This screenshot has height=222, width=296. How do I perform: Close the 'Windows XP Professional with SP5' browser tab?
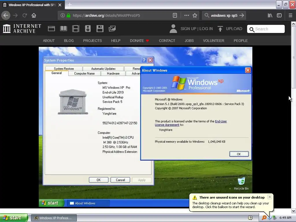click(60, 5)
